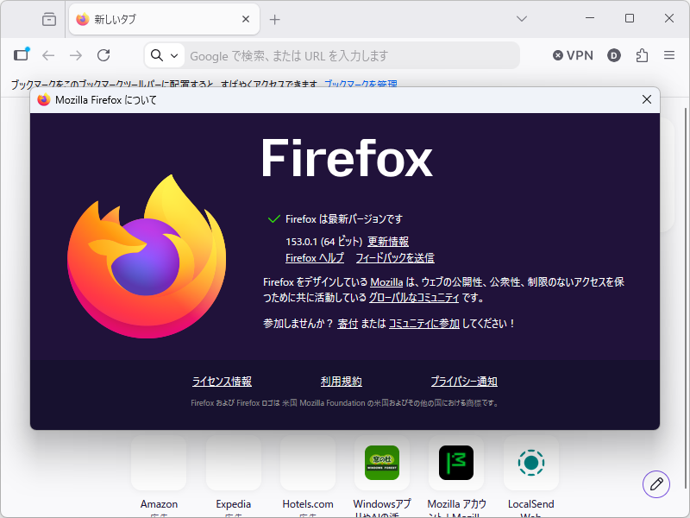Image resolution: width=690 pixels, height=518 pixels.
Task: Open the ライセンス情報 link
Action: point(222,382)
